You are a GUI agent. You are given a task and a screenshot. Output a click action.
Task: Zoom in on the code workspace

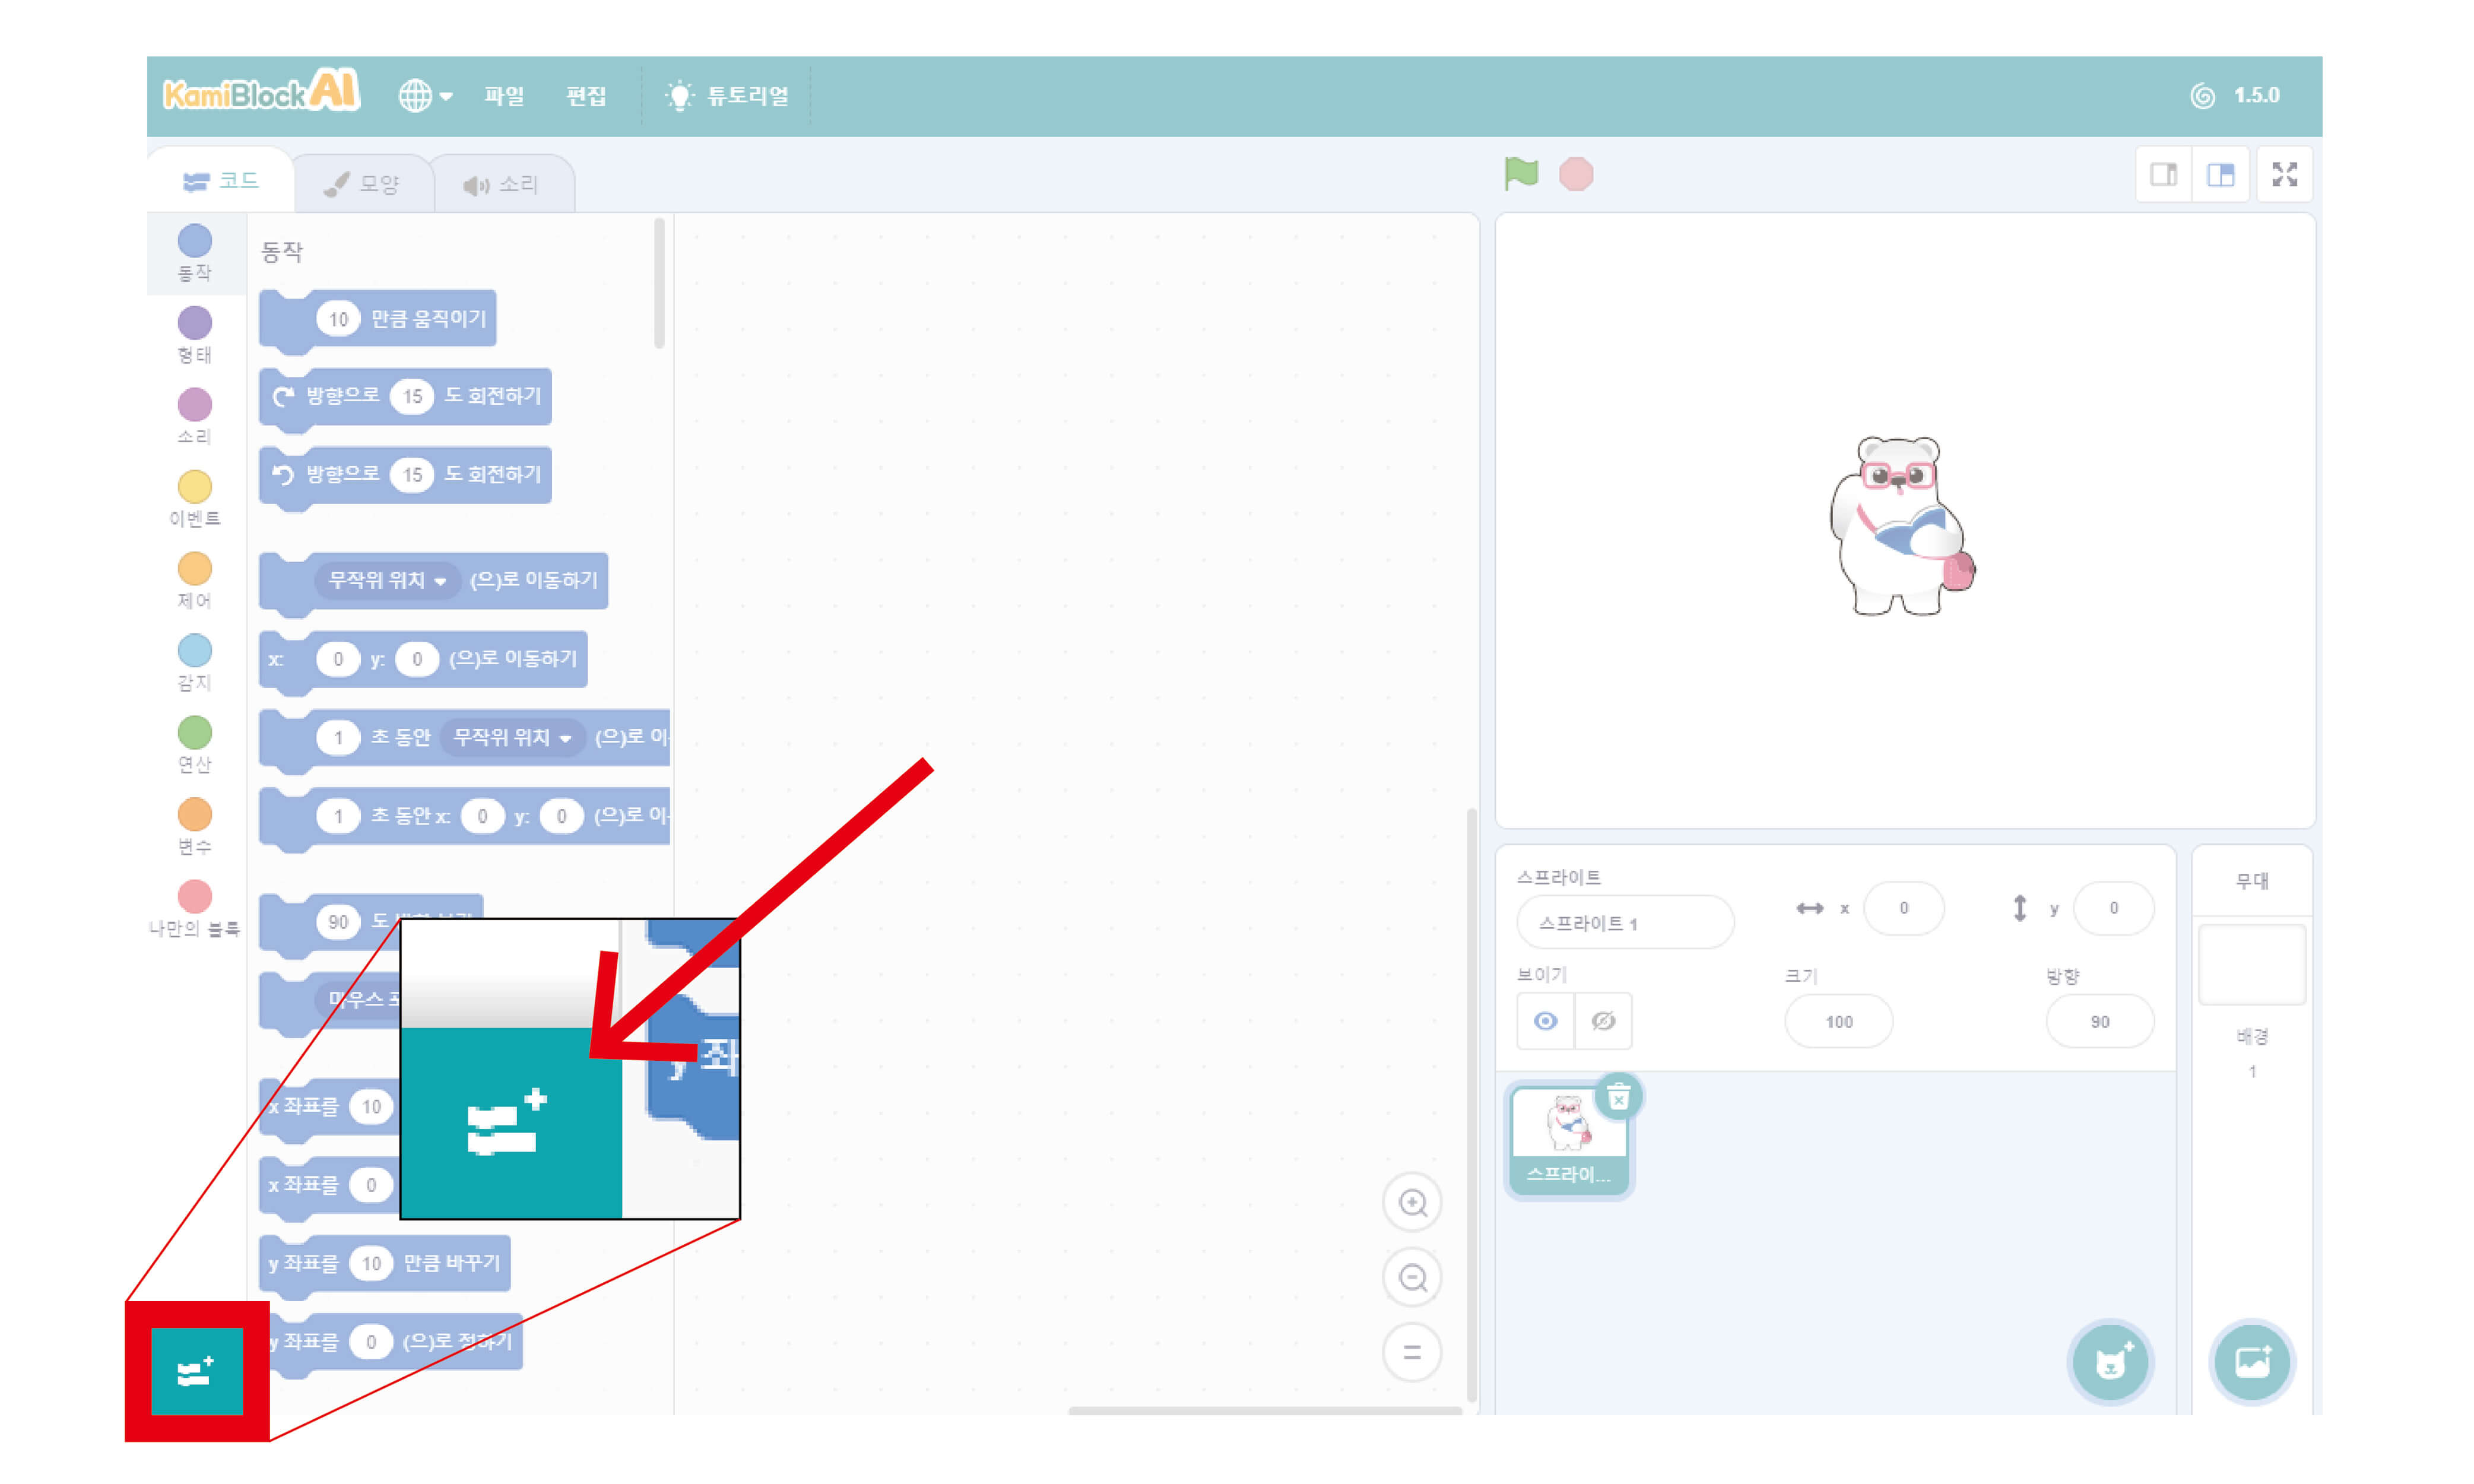pyautogui.click(x=1412, y=1202)
